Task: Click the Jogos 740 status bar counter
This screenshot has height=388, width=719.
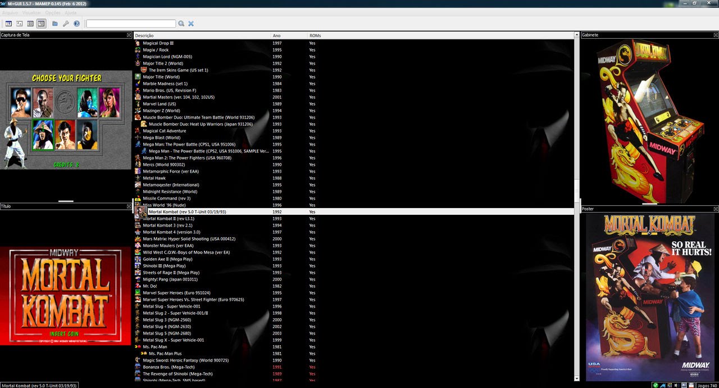Action: point(707,385)
